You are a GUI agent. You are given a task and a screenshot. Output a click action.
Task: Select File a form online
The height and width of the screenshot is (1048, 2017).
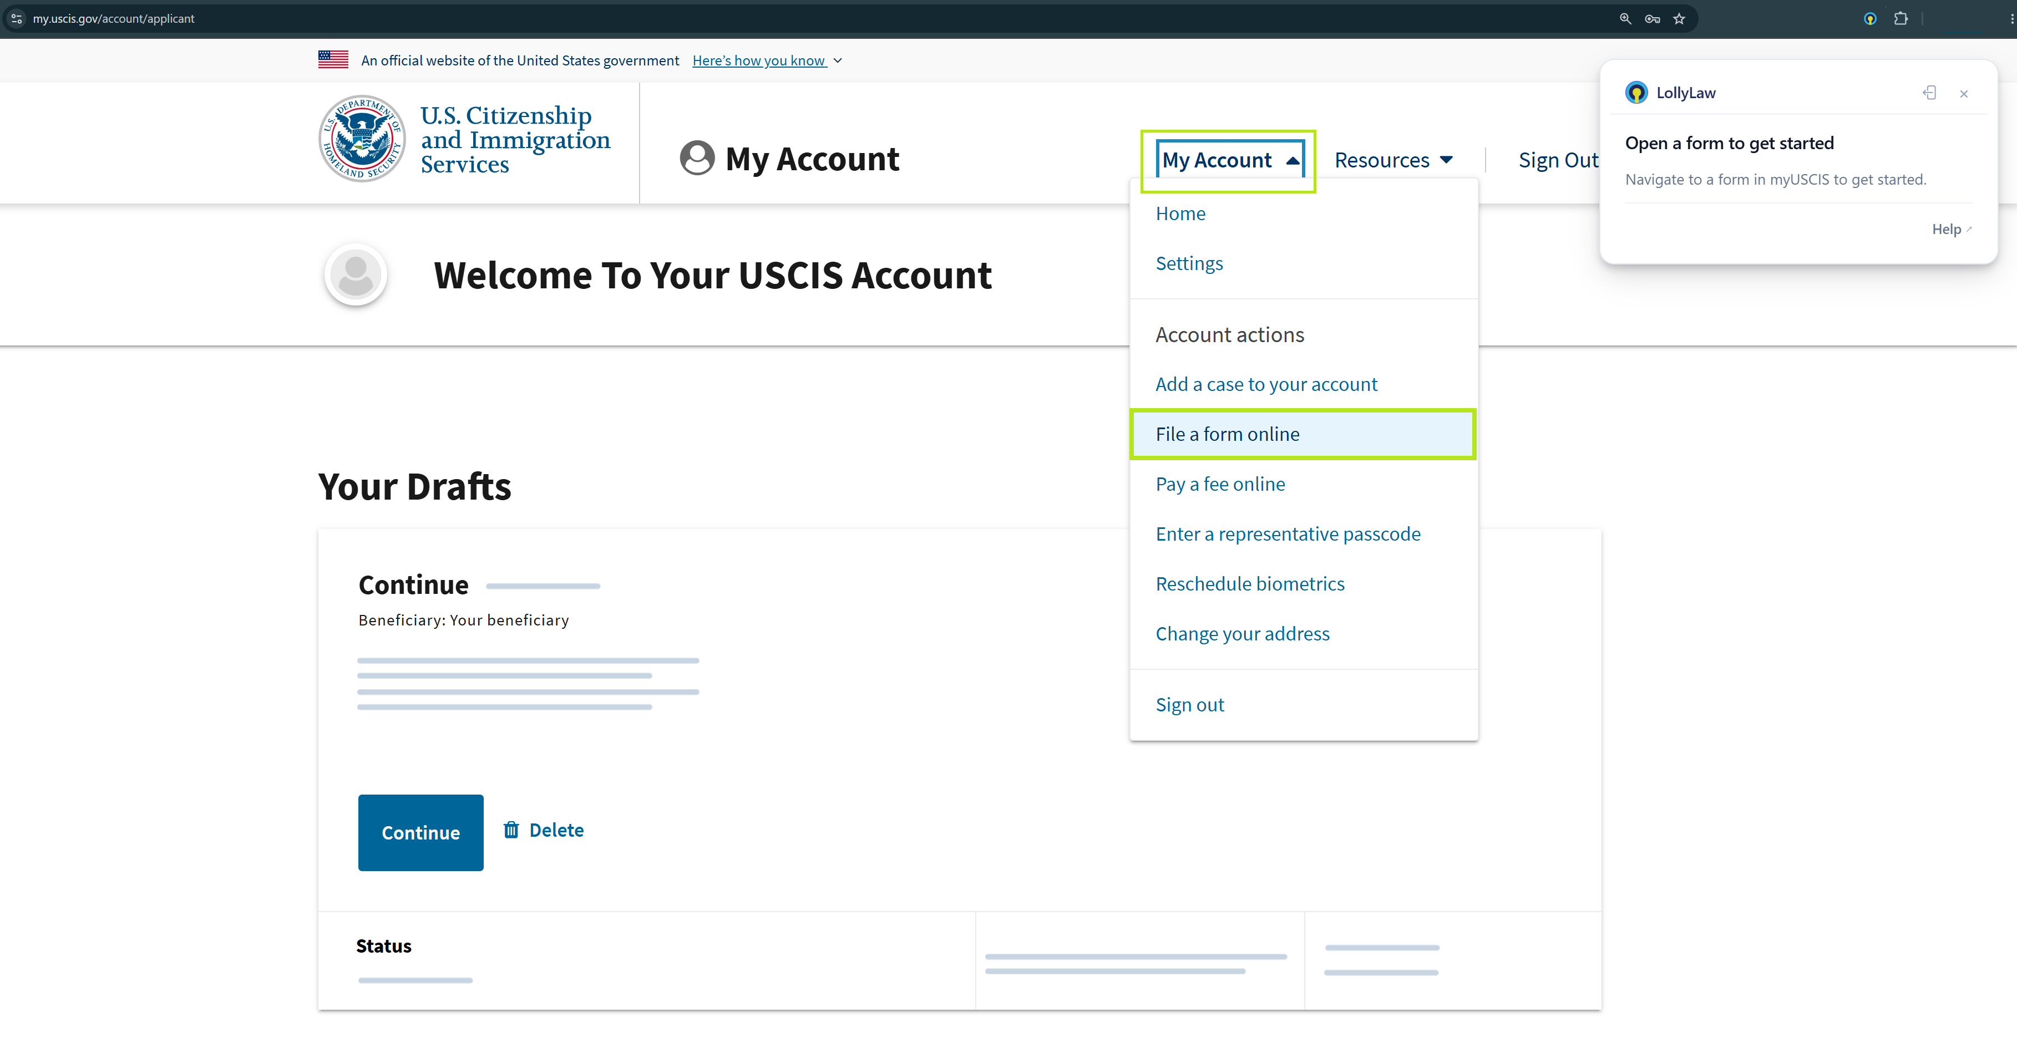coord(1303,434)
